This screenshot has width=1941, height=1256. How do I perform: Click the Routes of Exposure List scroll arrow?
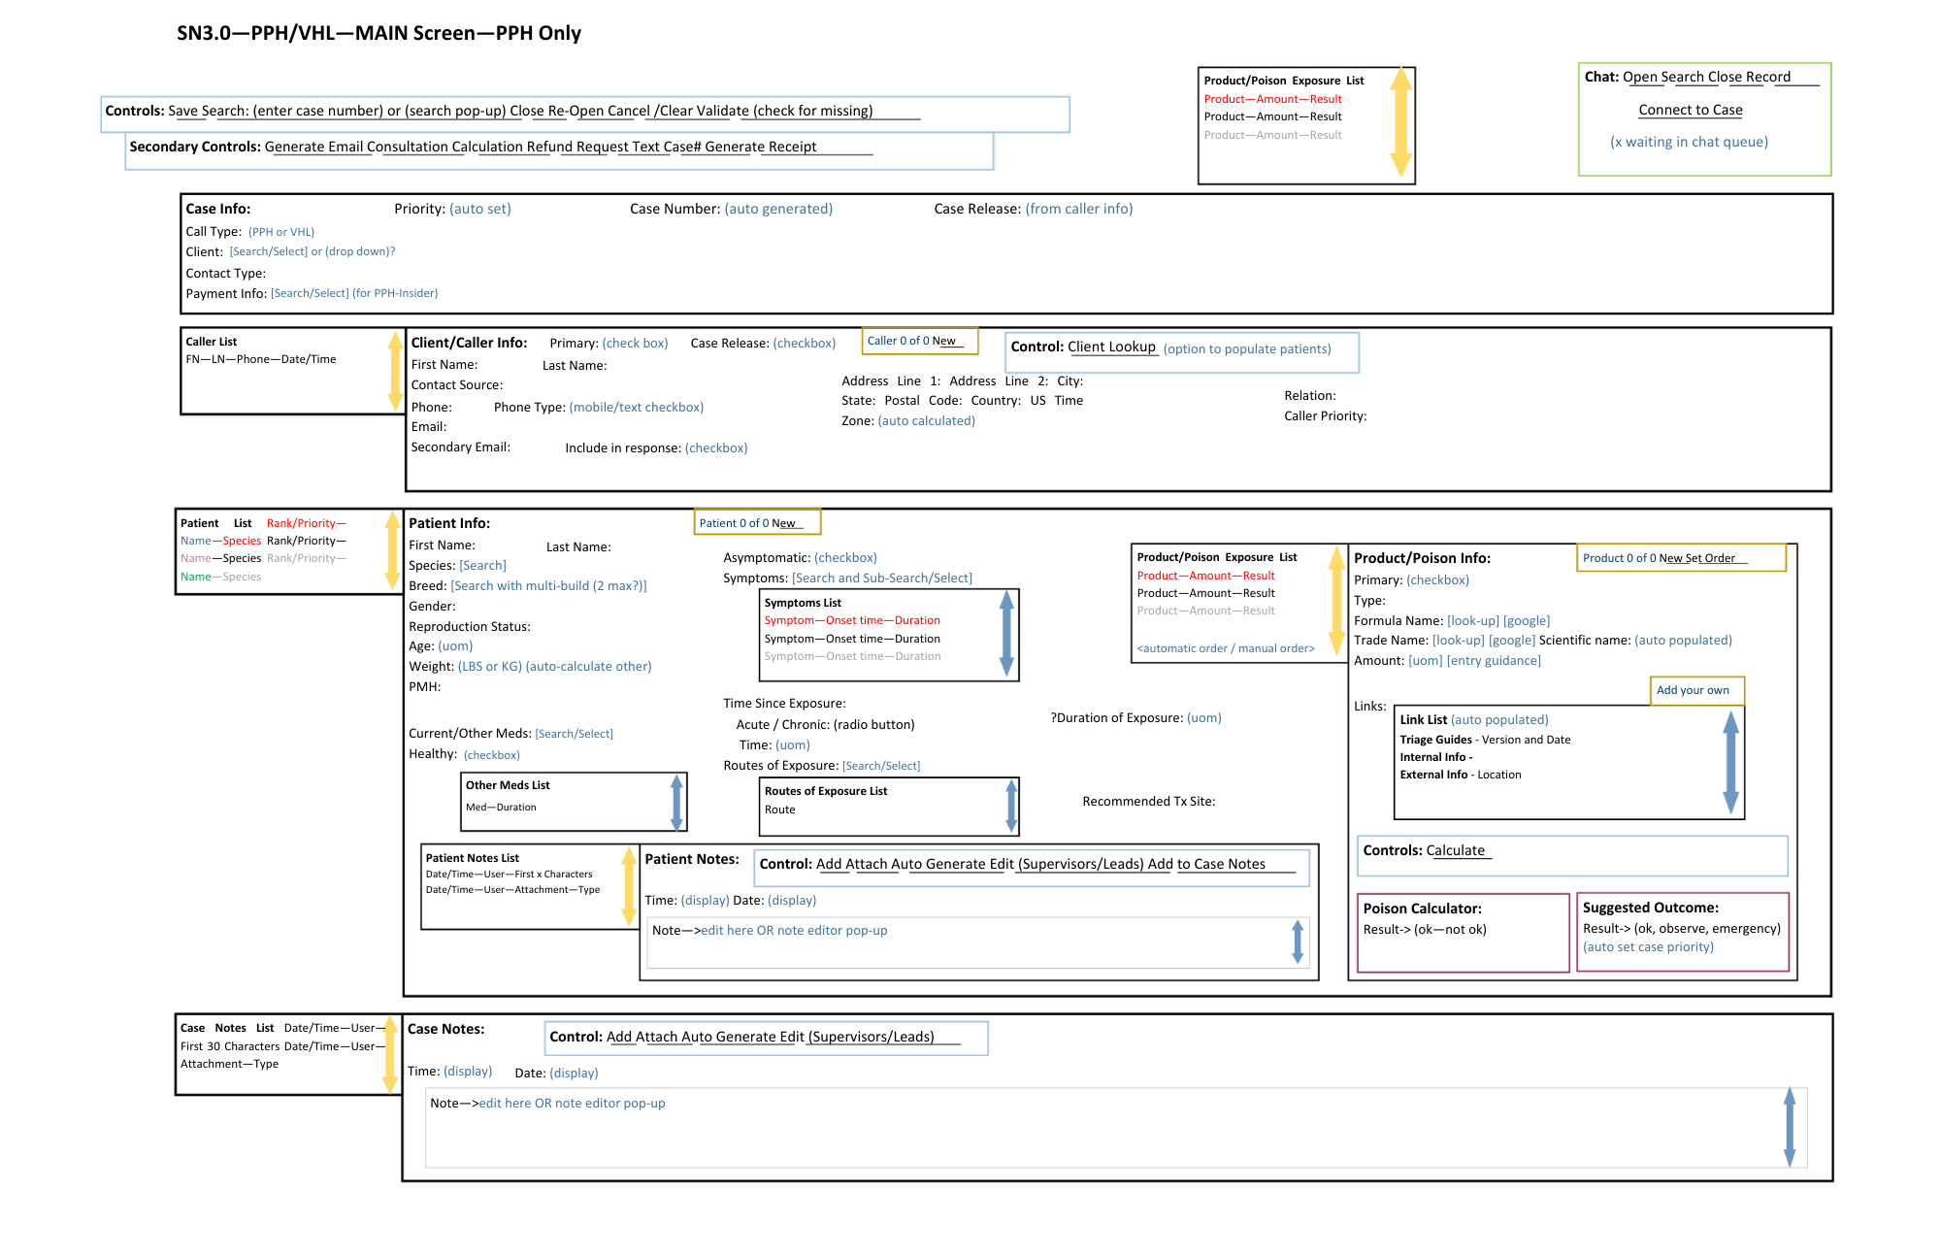coord(1011,806)
